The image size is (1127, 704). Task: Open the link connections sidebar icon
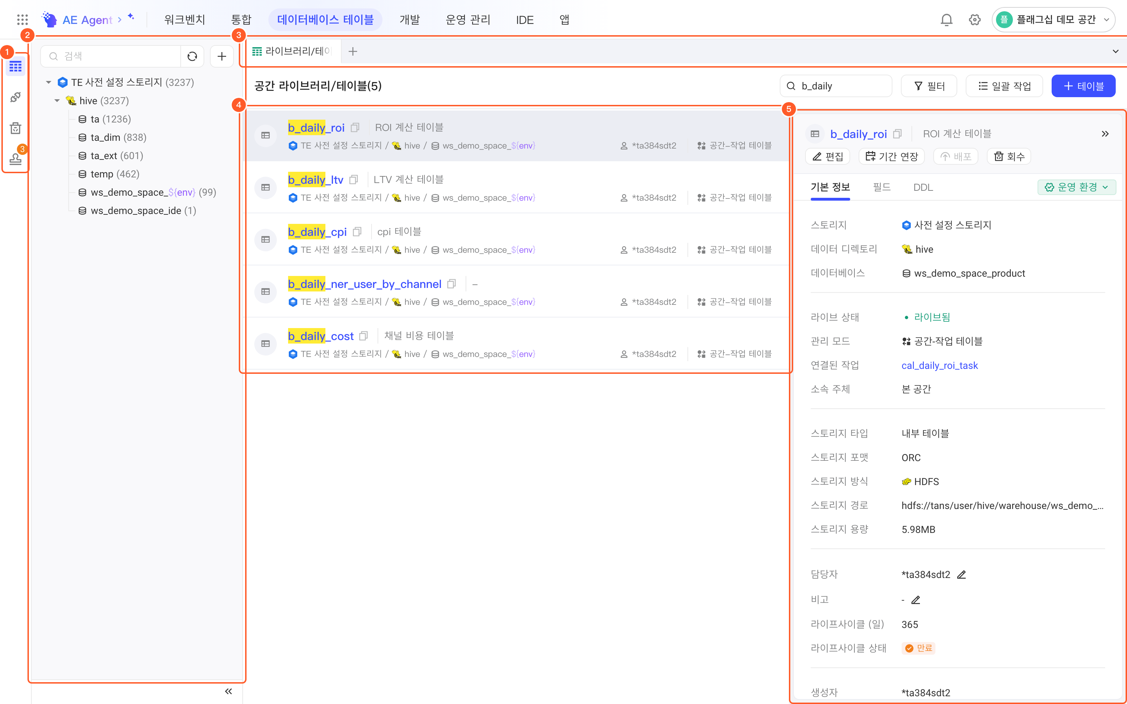click(15, 97)
